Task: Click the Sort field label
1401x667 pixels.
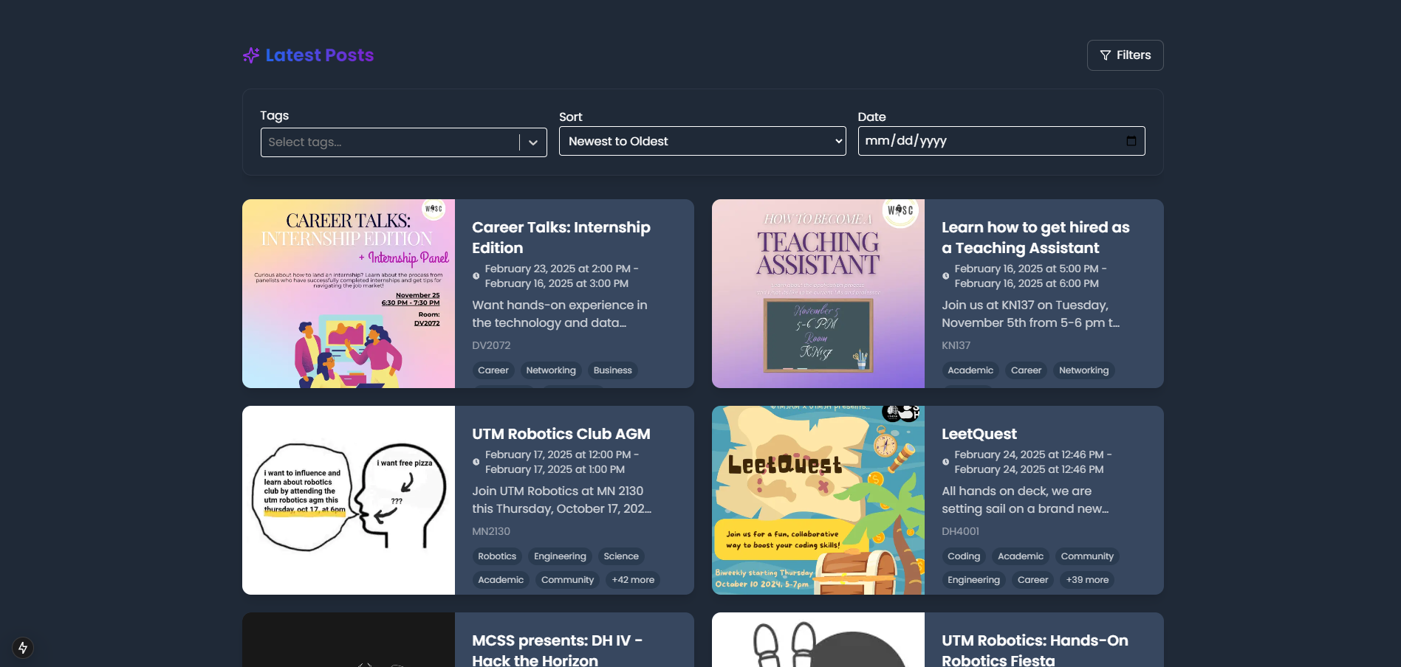Action: tap(570, 117)
